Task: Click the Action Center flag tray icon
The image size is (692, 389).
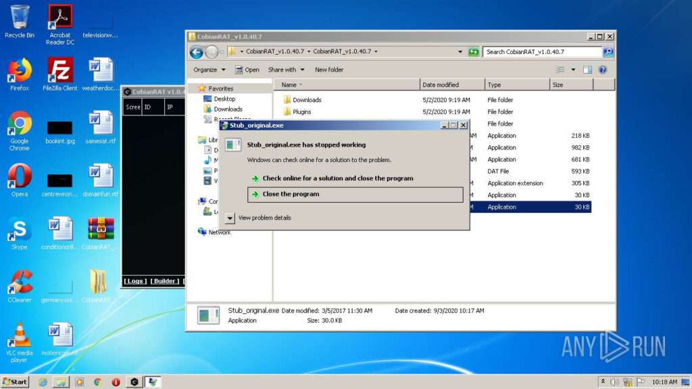Action: pos(641,382)
